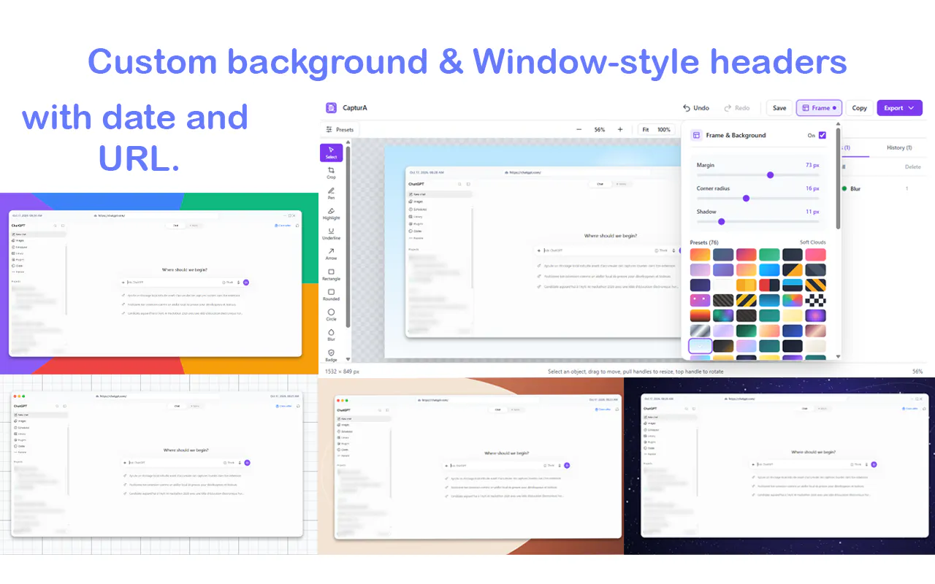Switch to the History (1) tab
The height and width of the screenshot is (584, 935).
click(898, 147)
